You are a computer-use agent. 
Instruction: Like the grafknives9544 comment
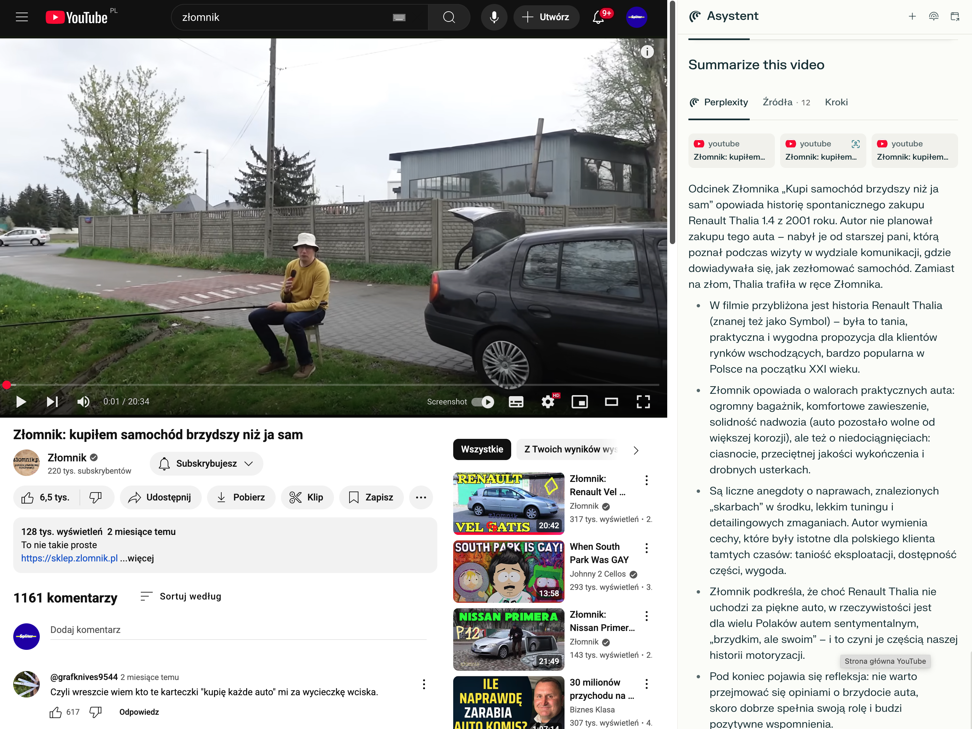click(55, 712)
